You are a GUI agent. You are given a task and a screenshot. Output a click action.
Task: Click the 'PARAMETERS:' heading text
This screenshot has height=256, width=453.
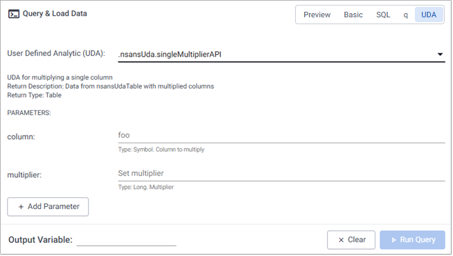coord(29,113)
